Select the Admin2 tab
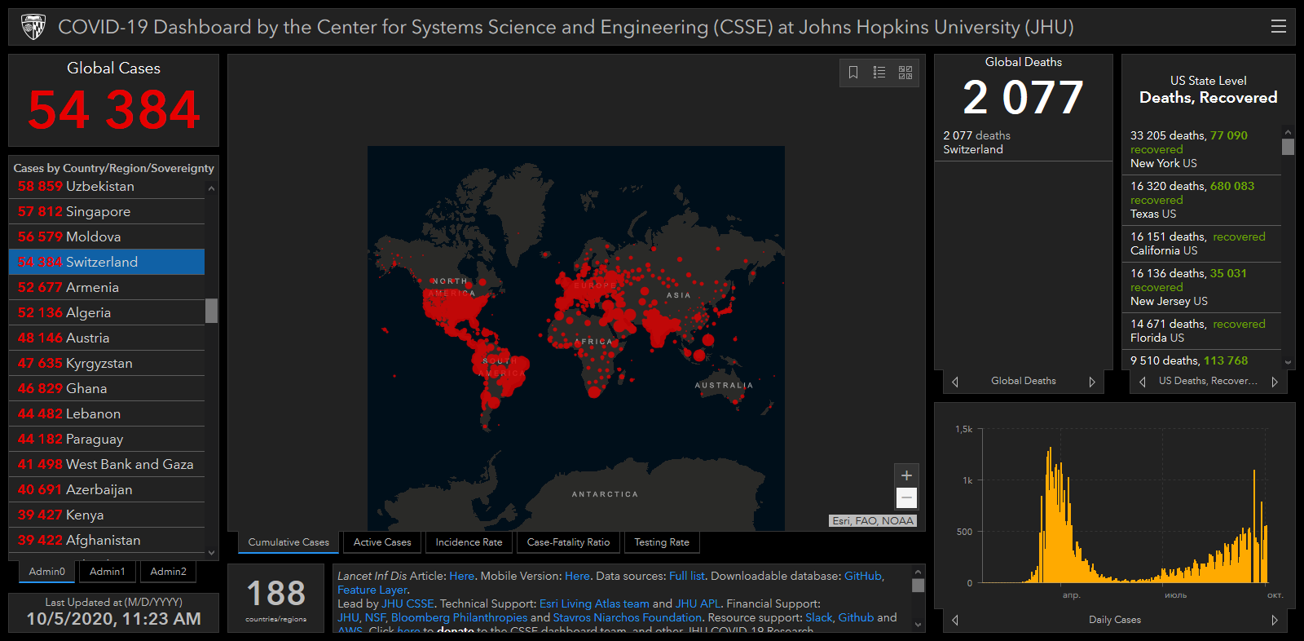Viewport: 1304px width, 641px height. tap(169, 572)
